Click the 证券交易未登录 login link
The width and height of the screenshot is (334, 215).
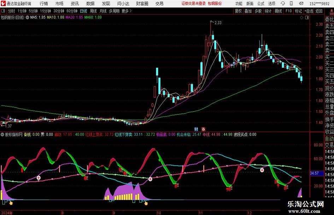(x=194, y=4)
